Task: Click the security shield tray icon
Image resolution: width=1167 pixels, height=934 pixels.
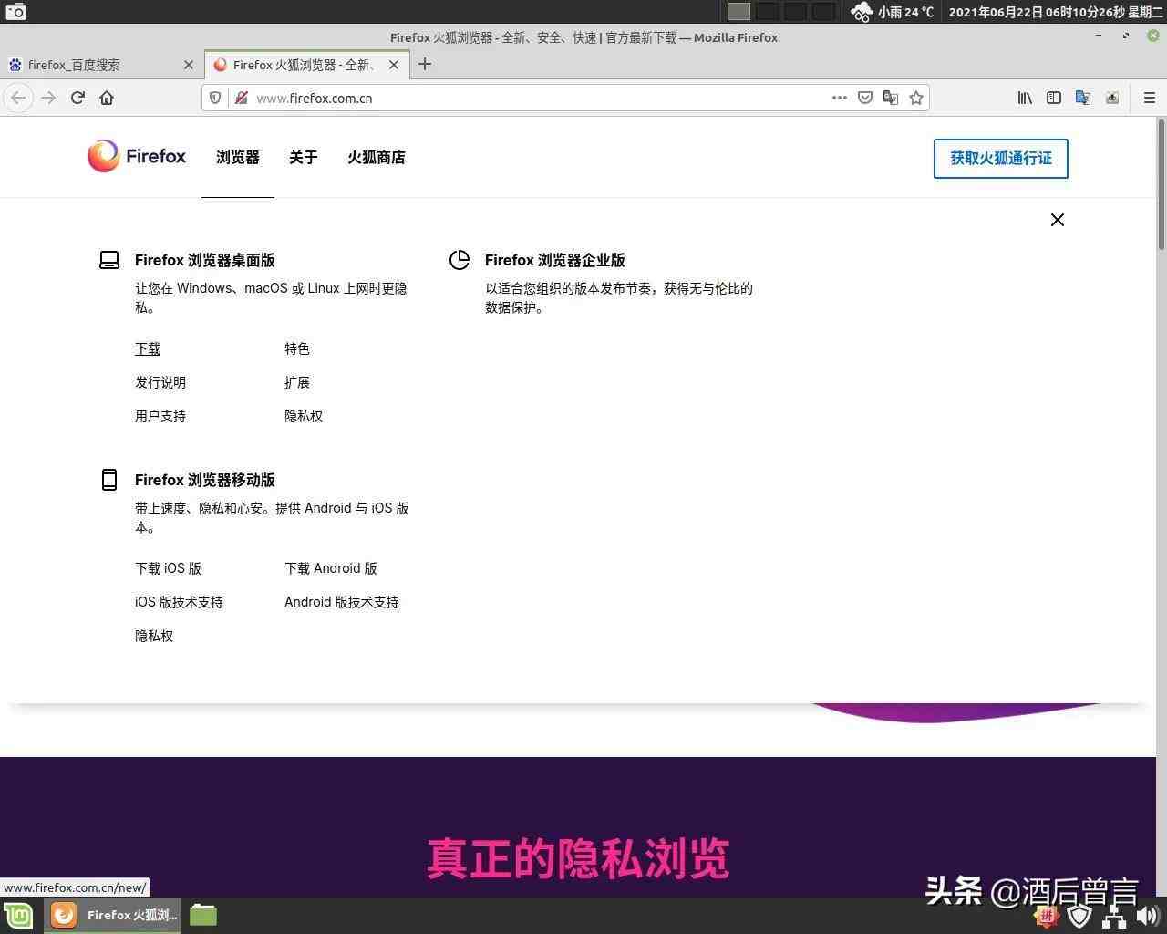Action: (1080, 916)
